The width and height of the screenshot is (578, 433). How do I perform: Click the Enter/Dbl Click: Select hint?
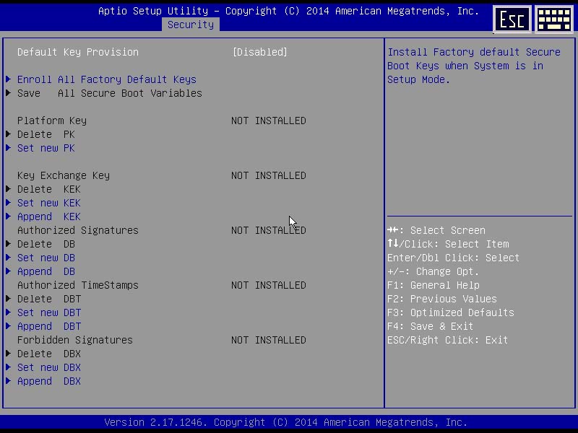click(454, 258)
